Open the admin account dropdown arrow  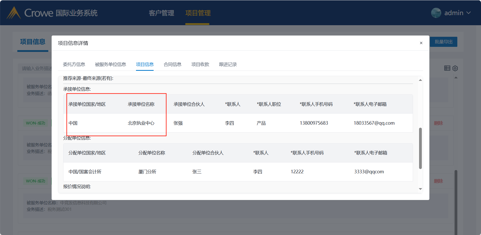click(468, 13)
